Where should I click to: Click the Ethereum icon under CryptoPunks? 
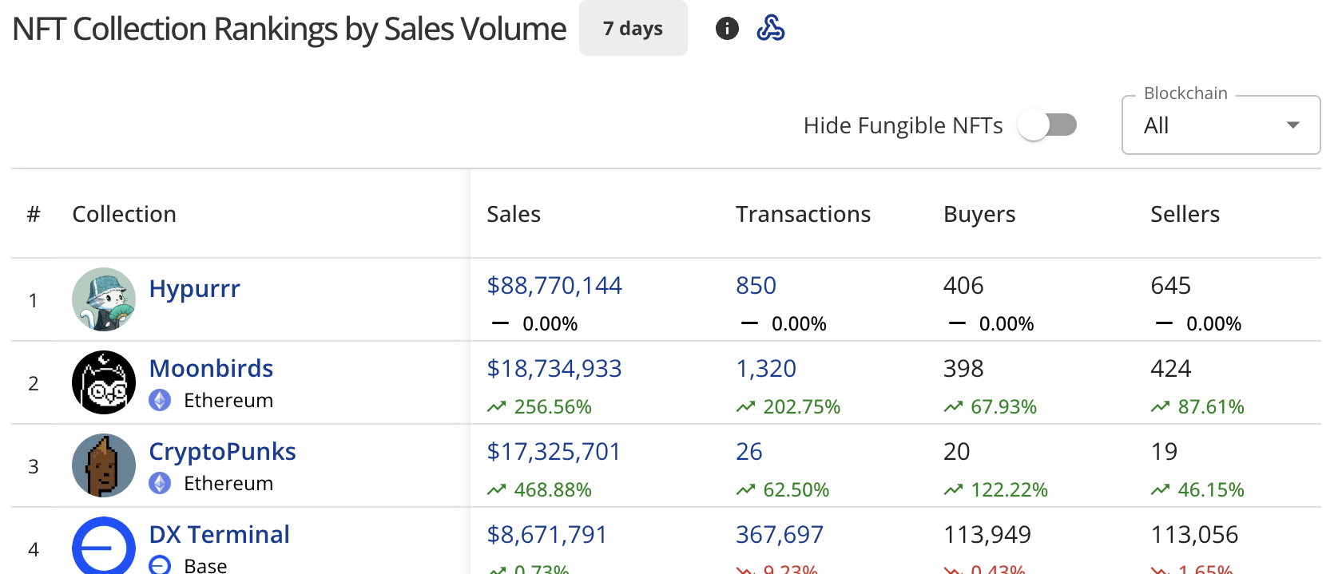(160, 483)
